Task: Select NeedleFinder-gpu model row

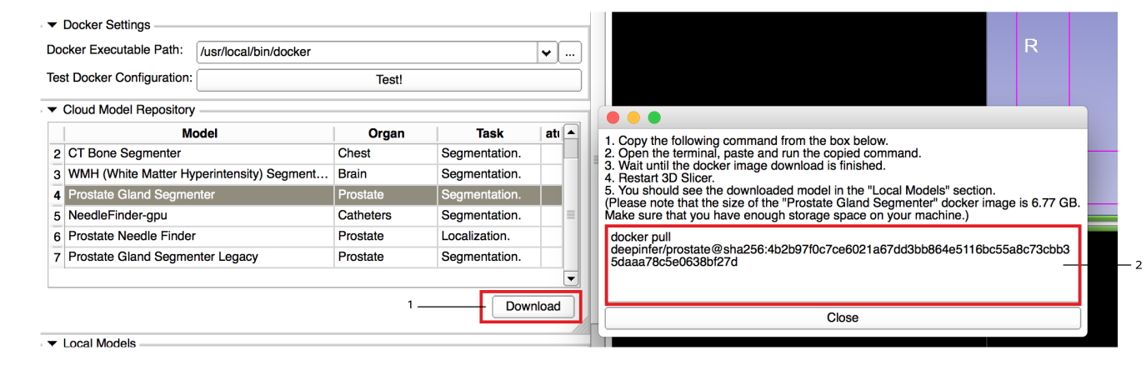Action: tap(306, 215)
